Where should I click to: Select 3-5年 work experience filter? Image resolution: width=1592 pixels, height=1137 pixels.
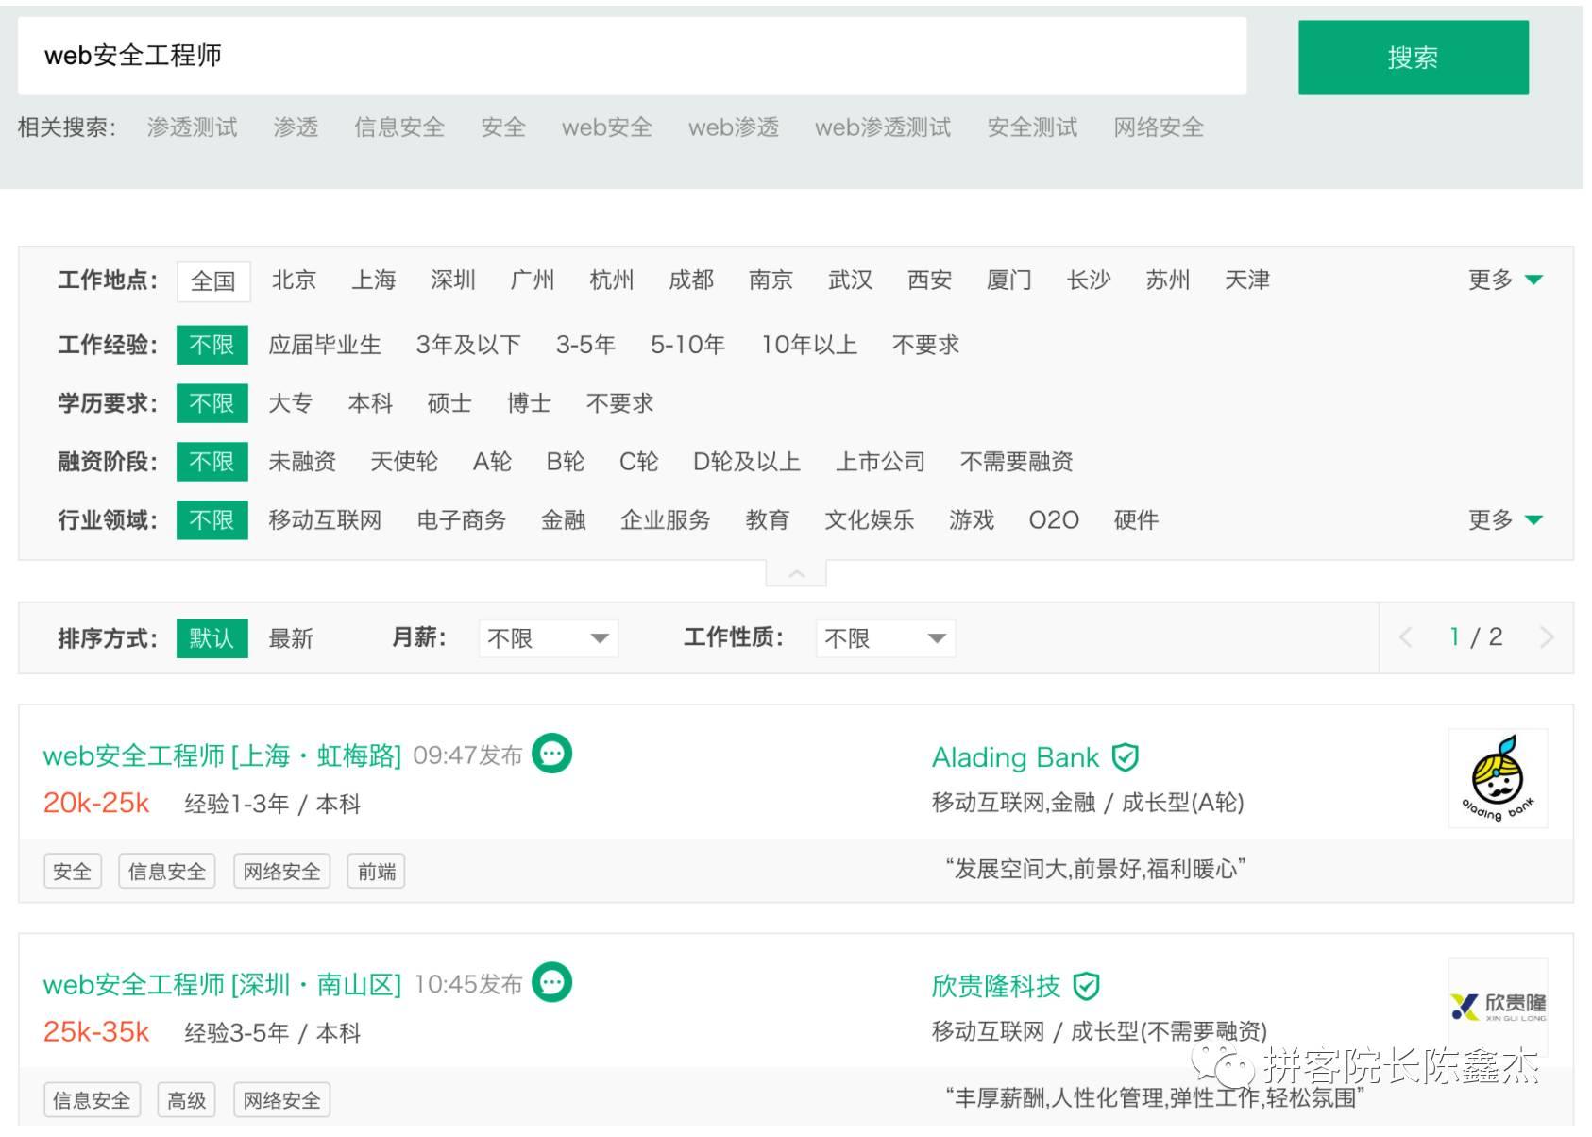[x=585, y=345]
